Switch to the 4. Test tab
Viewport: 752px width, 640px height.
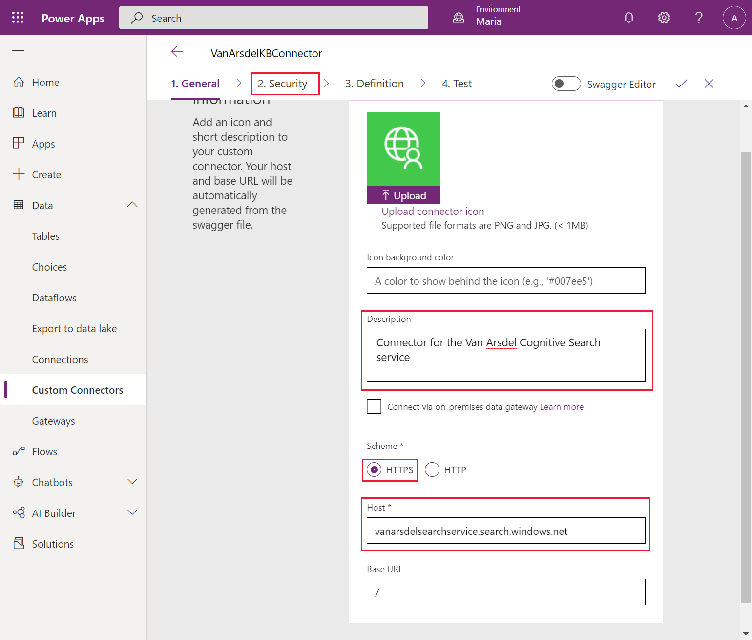(457, 84)
